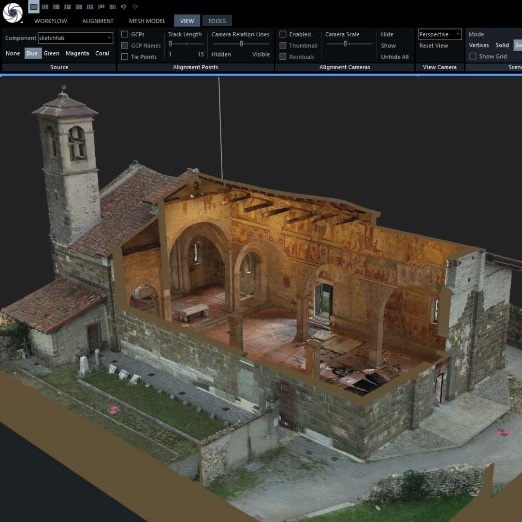Open the Perspective view dropdown

click(x=457, y=34)
